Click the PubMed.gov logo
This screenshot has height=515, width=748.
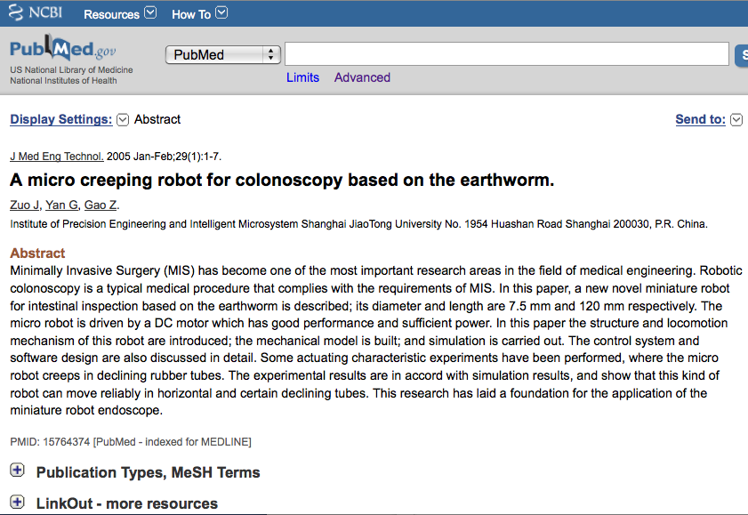[62, 48]
